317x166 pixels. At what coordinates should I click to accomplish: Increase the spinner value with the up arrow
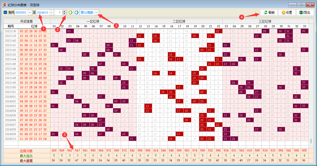click(64, 11)
